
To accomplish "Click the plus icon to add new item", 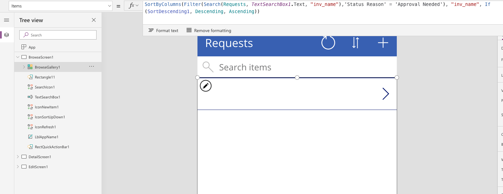I will pos(383,43).
